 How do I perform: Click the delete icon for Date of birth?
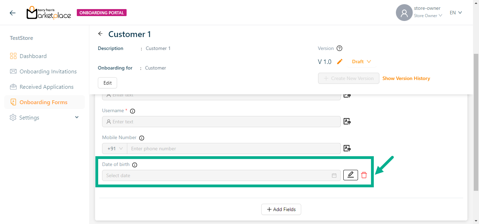(x=364, y=175)
